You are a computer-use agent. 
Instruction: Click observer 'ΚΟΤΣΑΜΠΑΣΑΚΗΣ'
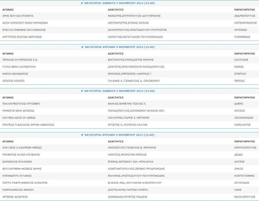(x=245, y=23)
